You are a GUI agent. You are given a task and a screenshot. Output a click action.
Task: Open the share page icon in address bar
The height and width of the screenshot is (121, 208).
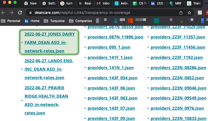coord(181,13)
